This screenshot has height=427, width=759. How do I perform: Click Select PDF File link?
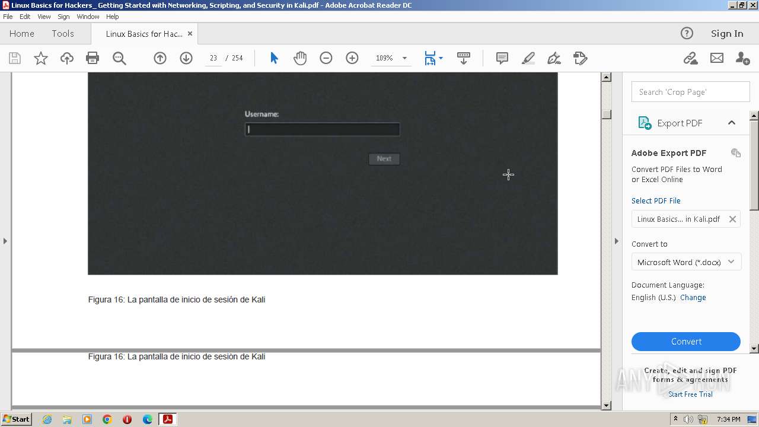point(656,200)
